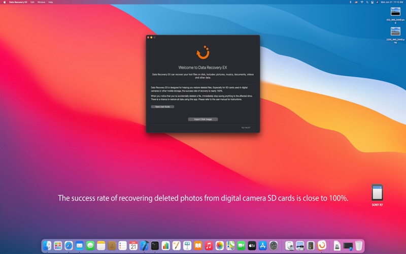Open Contacts from the Dock
Image resolution: width=406 pixels, height=254 pixels.
112,245
